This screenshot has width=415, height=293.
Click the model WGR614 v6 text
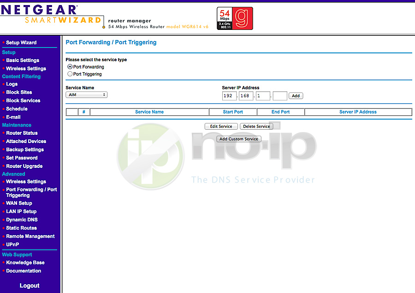pyautogui.click(x=187, y=27)
